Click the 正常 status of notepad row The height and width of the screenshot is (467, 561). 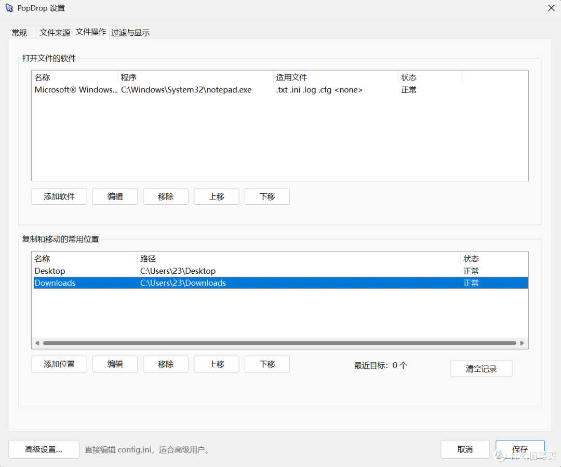click(409, 90)
